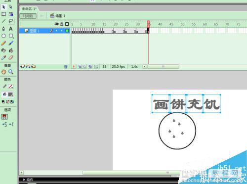Viewport: 247px width, 184px height.
Task: Select the 图层 1 layer row
Action: [44, 31]
